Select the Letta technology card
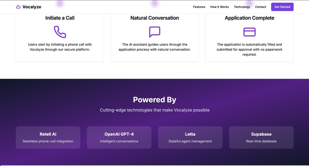 (x=190, y=137)
